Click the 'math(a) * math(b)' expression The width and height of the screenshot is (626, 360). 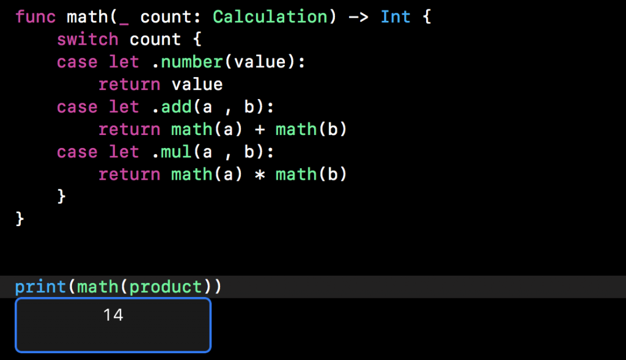point(259,174)
